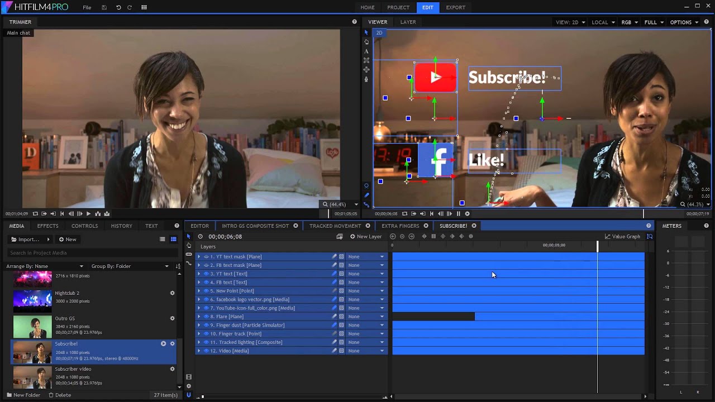Open the Arrange By: Name dropdown
This screenshot has height=402, width=715.
[45, 266]
